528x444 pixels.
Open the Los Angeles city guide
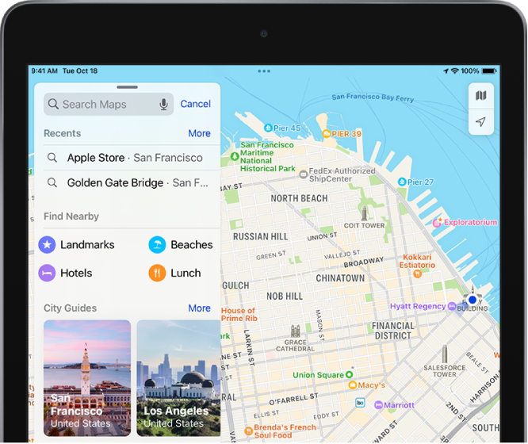[x=178, y=378]
